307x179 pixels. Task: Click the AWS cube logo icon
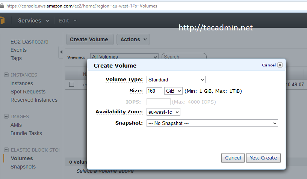(x=2, y=20)
